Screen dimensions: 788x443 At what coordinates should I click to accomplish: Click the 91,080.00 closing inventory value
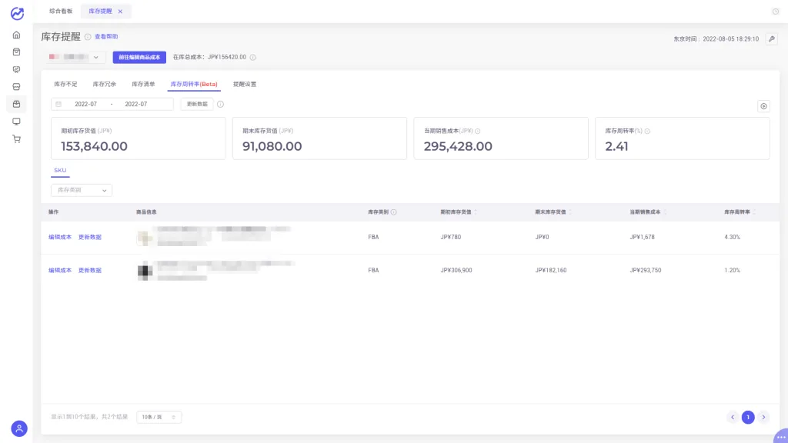272,146
